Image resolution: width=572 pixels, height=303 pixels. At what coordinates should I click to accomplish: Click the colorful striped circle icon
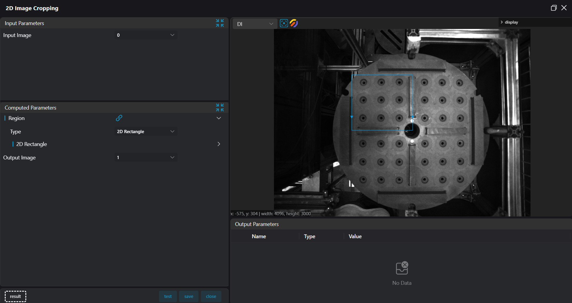(x=294, y=23)
